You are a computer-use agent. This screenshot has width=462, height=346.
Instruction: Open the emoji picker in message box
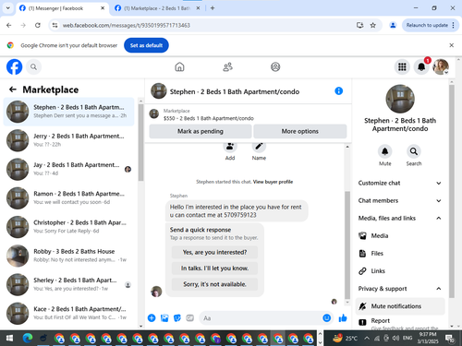pos(327,318)
